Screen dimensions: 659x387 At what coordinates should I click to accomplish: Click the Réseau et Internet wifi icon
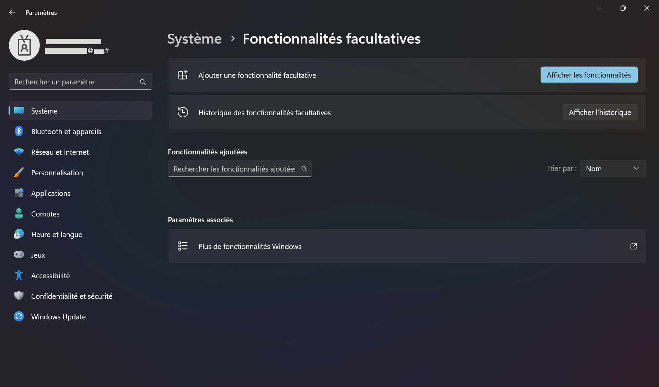click(19, 152)
